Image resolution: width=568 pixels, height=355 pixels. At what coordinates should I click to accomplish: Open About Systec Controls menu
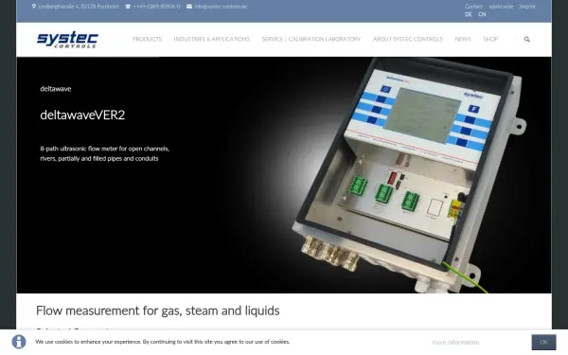point(407,39)
